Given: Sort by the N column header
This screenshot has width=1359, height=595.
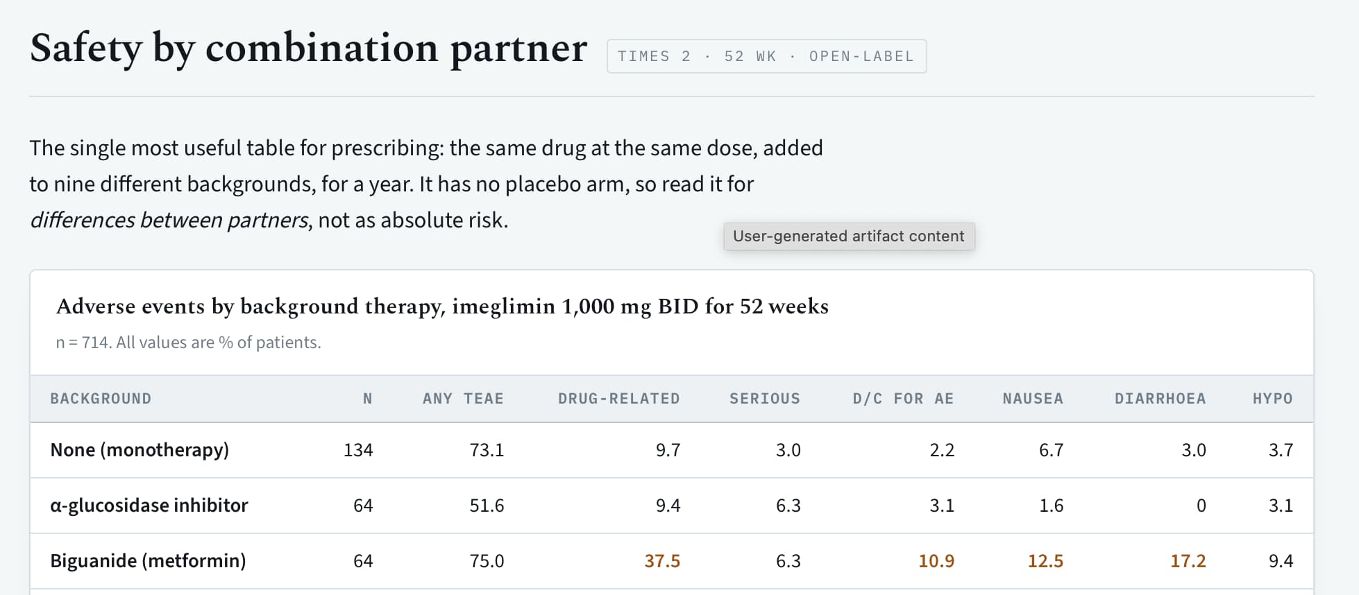Looking at the screenshot, I should point(368,399).
